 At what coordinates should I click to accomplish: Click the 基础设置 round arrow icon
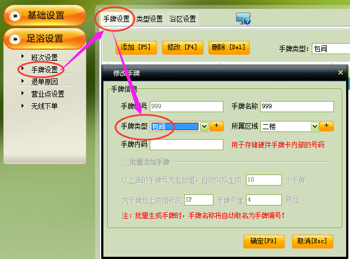pyautogui.click(x=15, y=16)
